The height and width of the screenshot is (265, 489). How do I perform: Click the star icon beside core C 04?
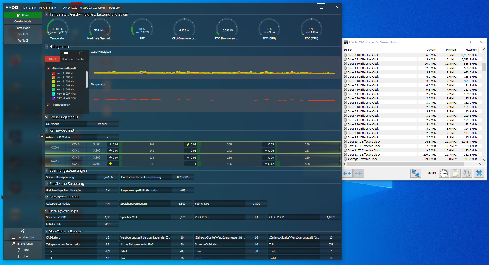tap(110, 151)
